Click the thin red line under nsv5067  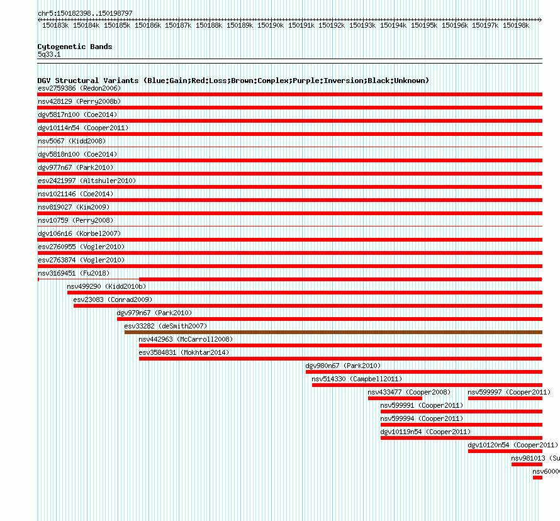click(x=289, y=147)
